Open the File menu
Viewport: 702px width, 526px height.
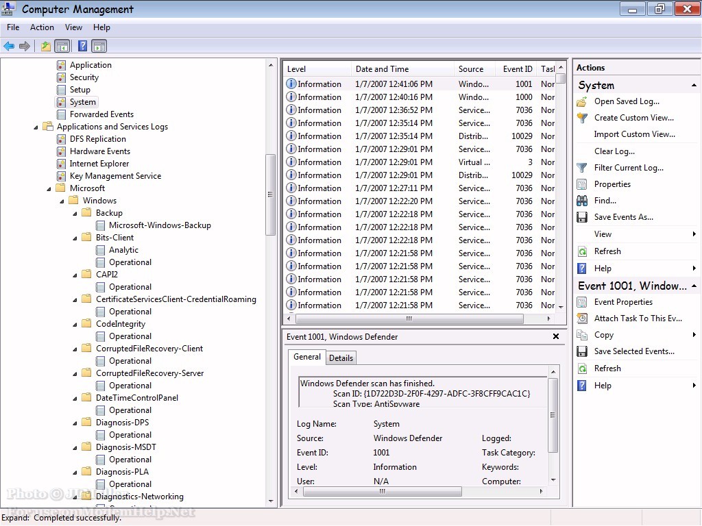13,27
